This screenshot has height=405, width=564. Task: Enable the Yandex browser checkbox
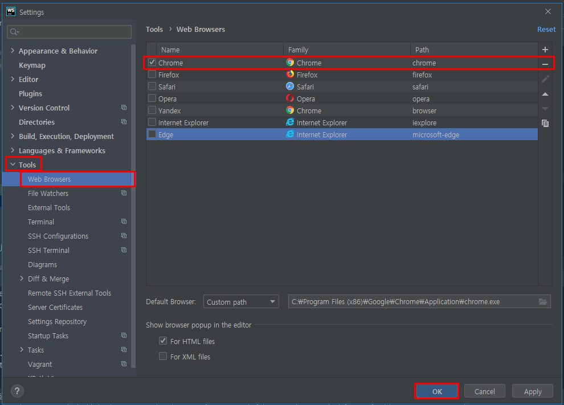(x=152, y=110)
